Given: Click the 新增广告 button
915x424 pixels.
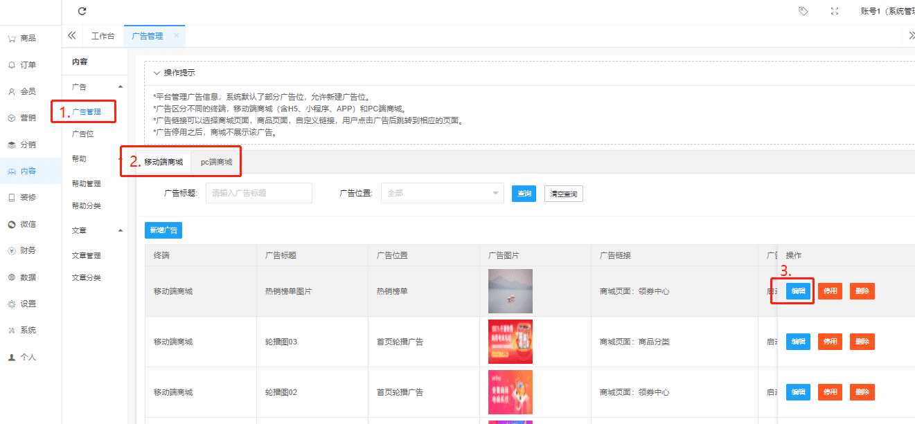Looking at the screenshot, I should [x=163, y=230].
